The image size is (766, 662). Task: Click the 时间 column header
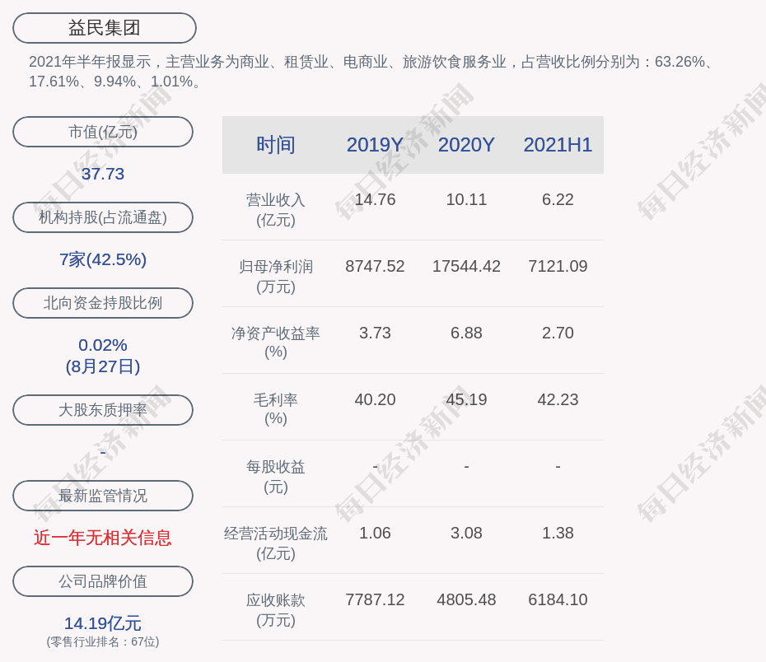(276, 145)
